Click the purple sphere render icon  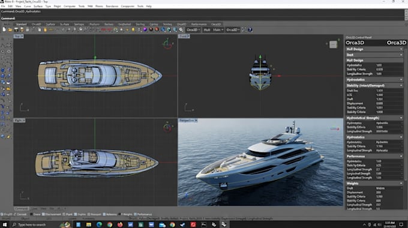coord(145,29)
